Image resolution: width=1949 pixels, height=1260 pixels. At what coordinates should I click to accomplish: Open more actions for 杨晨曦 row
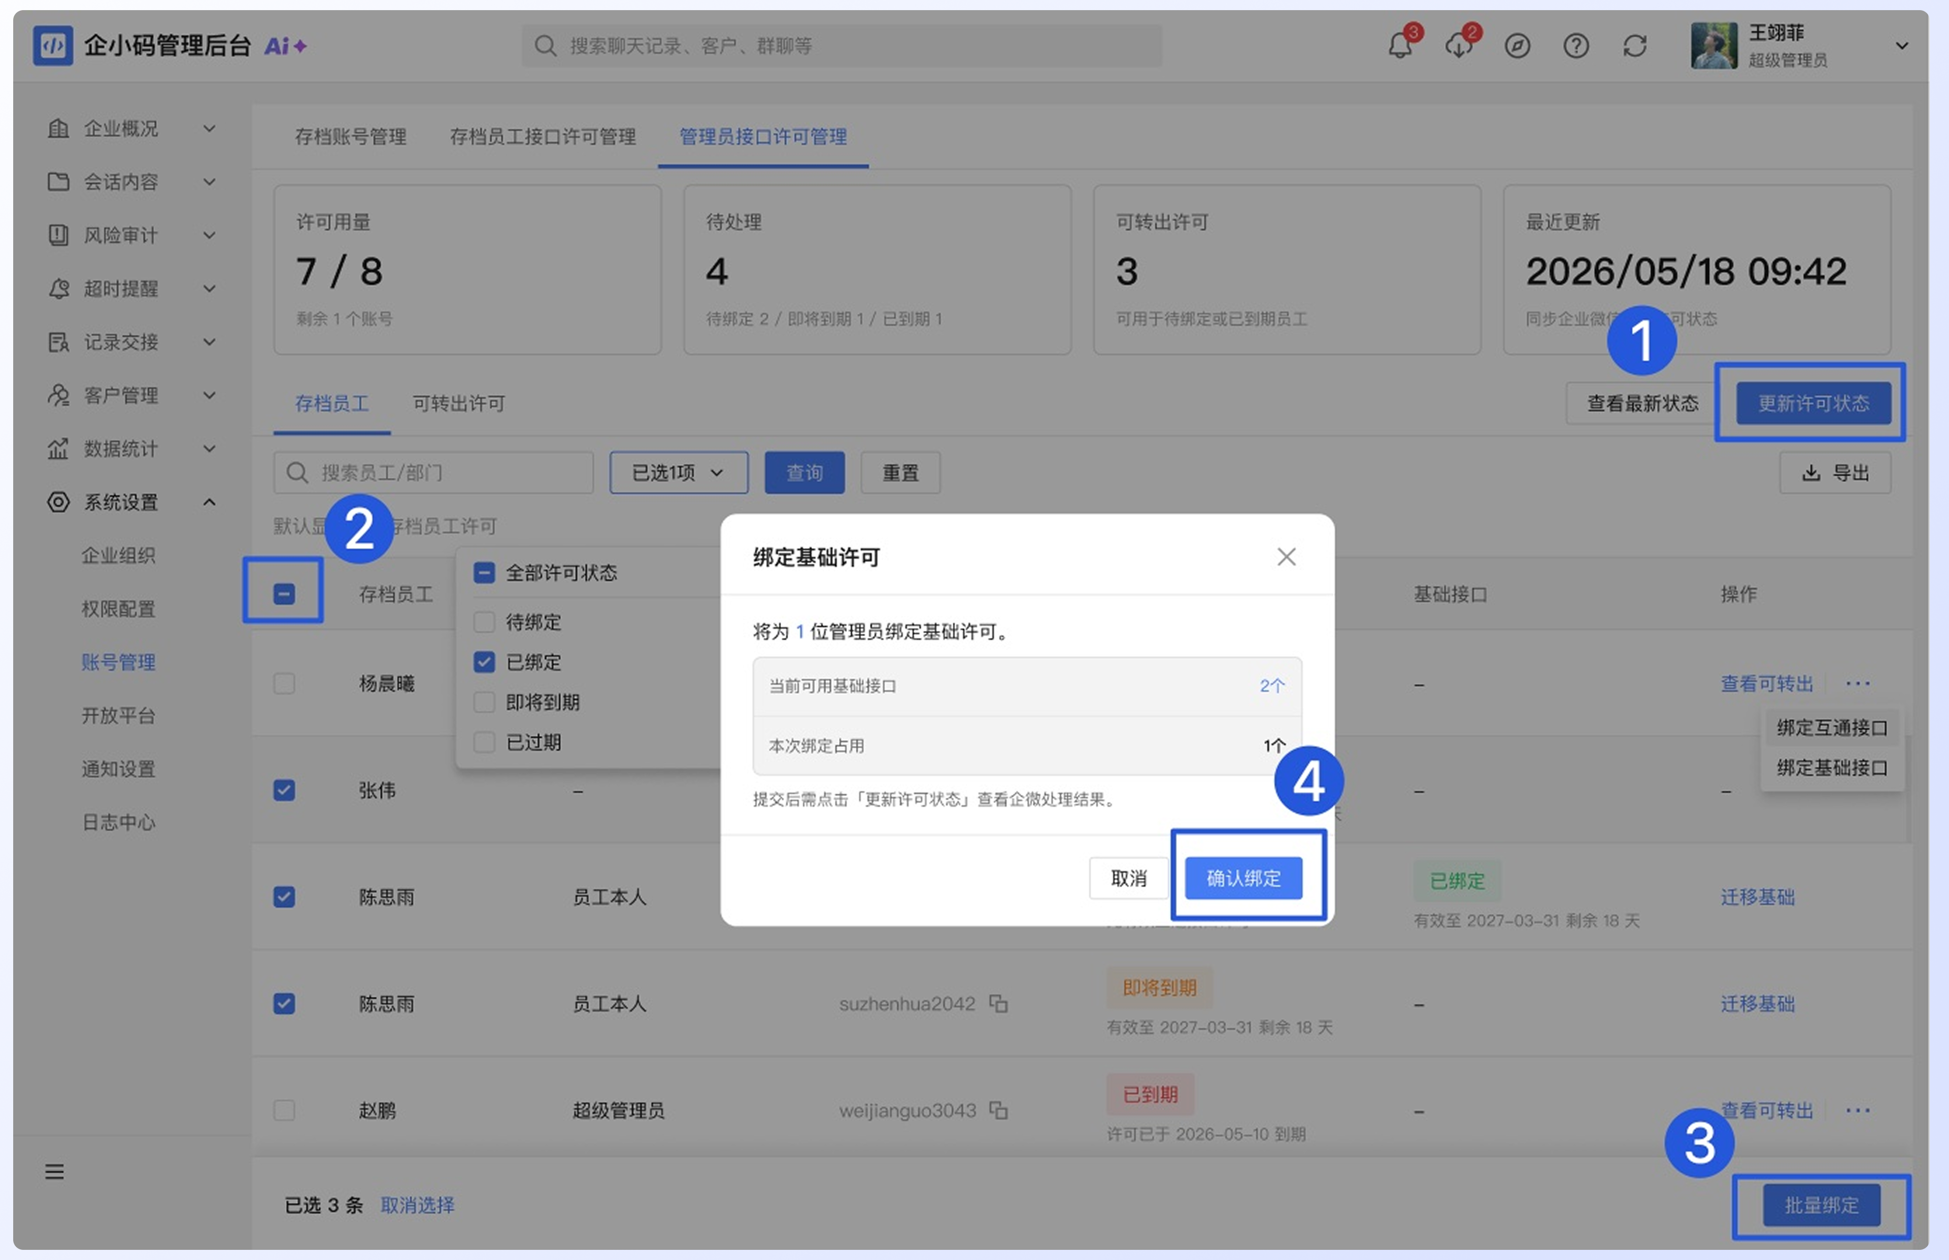pos(1857,683)
